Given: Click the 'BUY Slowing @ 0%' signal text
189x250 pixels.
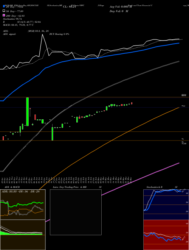Looking at the screenshot, I should [59, 34].
